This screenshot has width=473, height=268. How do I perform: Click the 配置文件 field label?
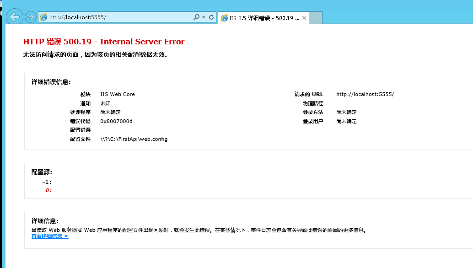(80, 139)
